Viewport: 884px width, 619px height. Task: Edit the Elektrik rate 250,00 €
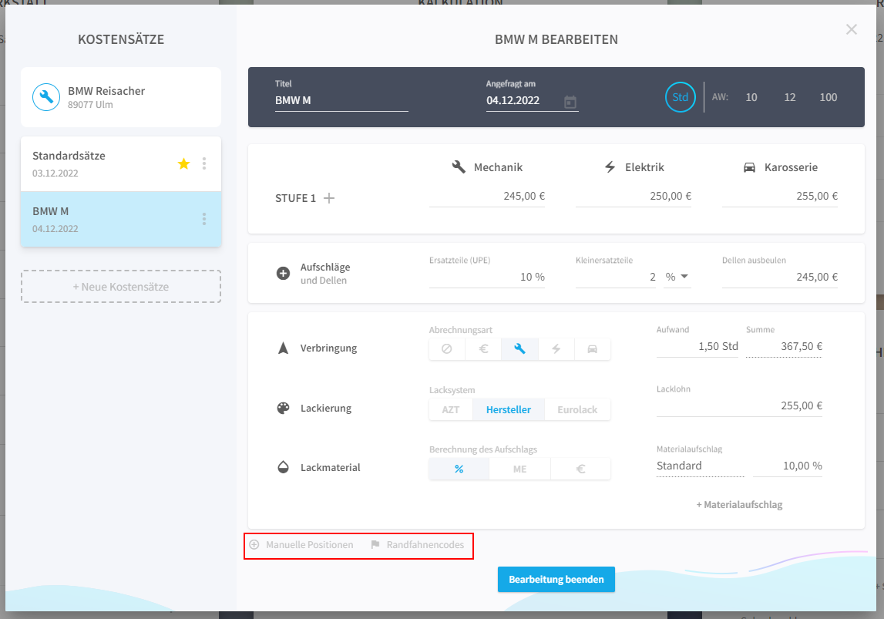[634, 197]
